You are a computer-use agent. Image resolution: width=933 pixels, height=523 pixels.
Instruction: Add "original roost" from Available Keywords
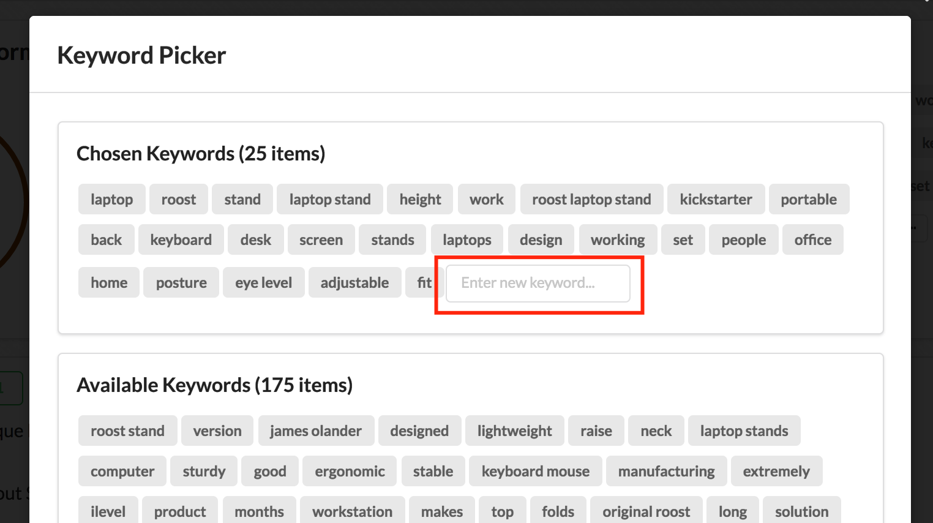[x=646, y=511]
